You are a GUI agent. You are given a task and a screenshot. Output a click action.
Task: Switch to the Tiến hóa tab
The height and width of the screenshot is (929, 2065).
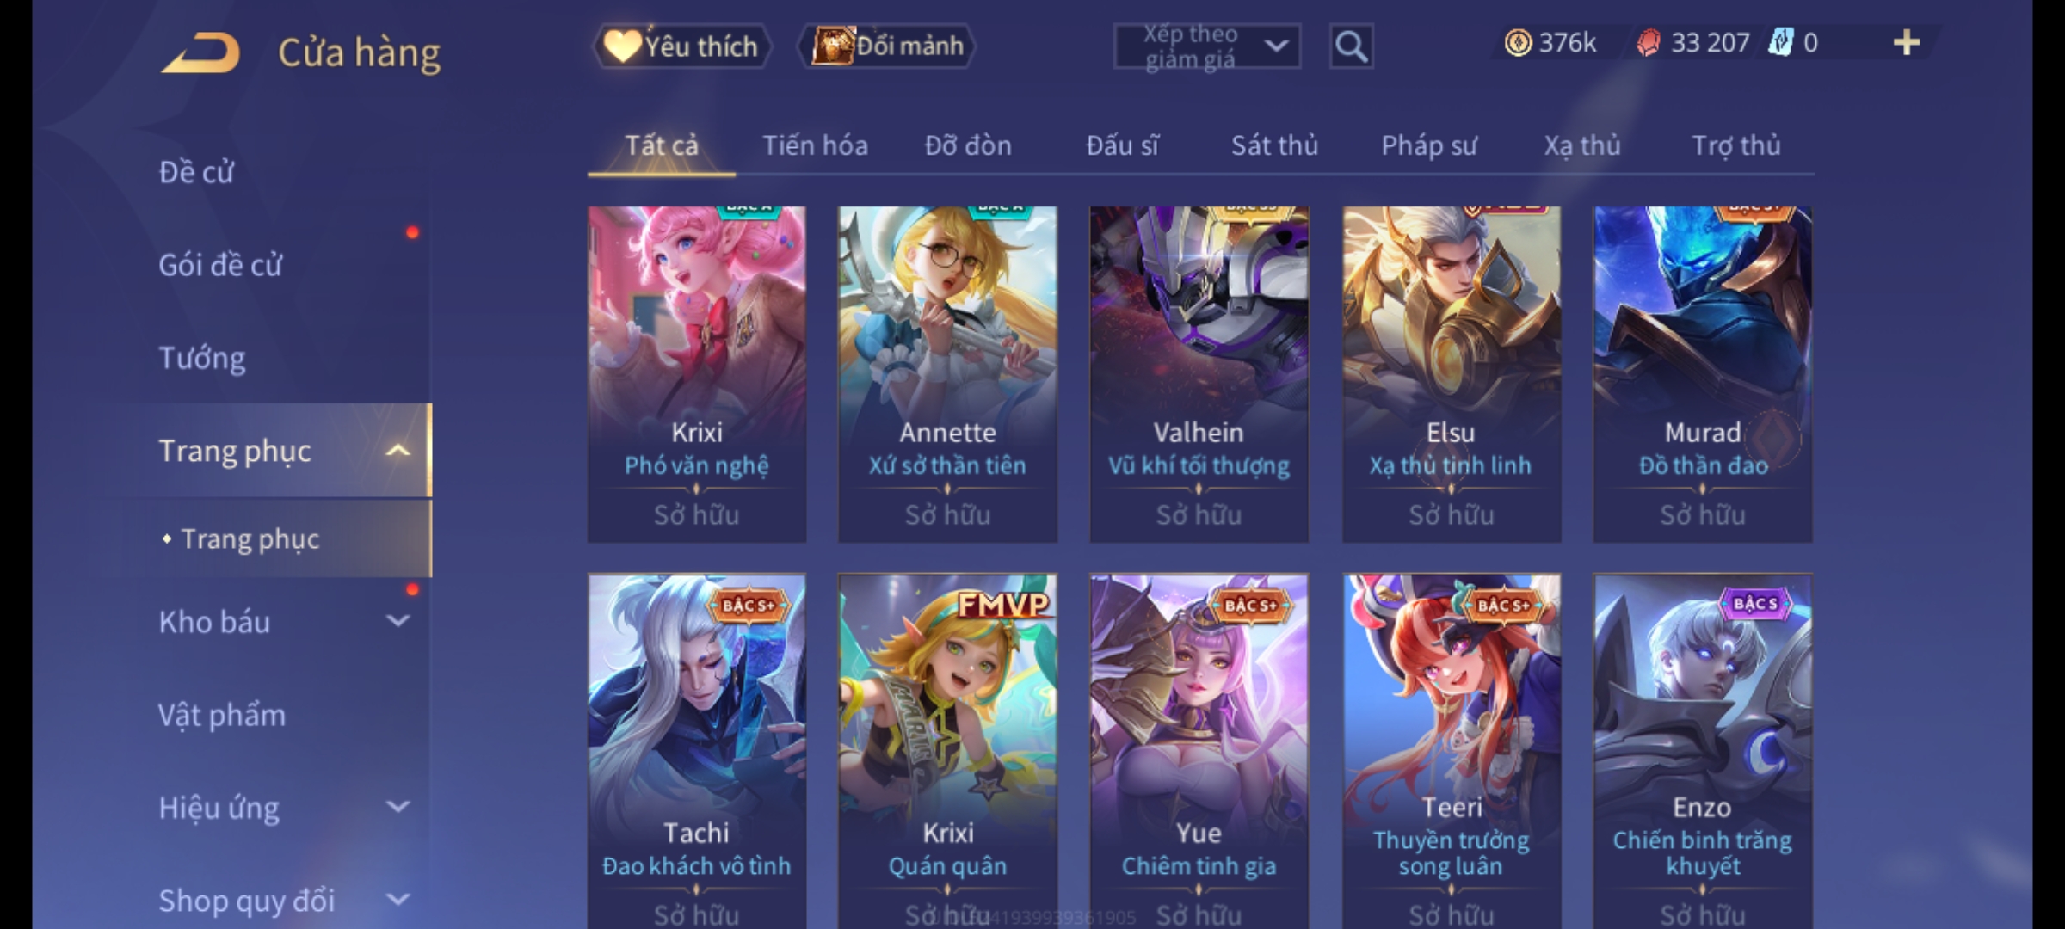tap(815, 145)
